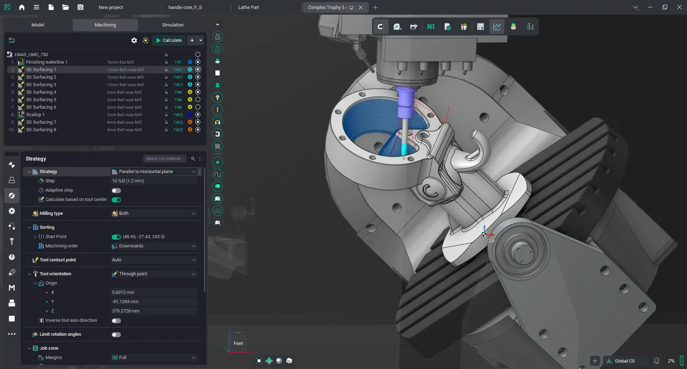This screenshot has width=687, height=369.
Task: Enable Inverse tool axis direction
Action: point(116,321)
